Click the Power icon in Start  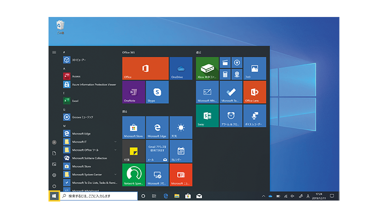54,186
